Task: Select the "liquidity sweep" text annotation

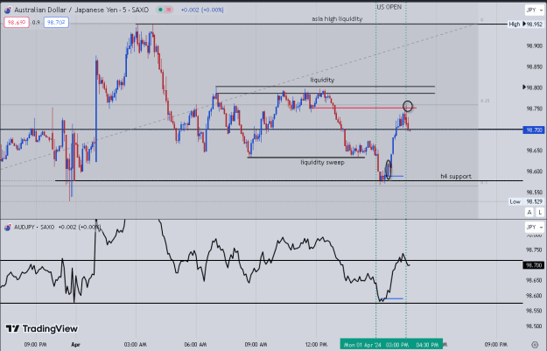Action: point(322,163)
